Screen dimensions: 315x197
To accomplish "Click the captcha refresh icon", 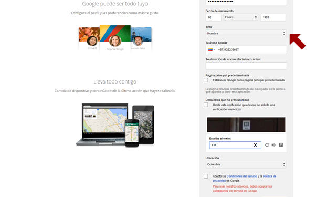I will pyautogui.click(x=267, y=145).
